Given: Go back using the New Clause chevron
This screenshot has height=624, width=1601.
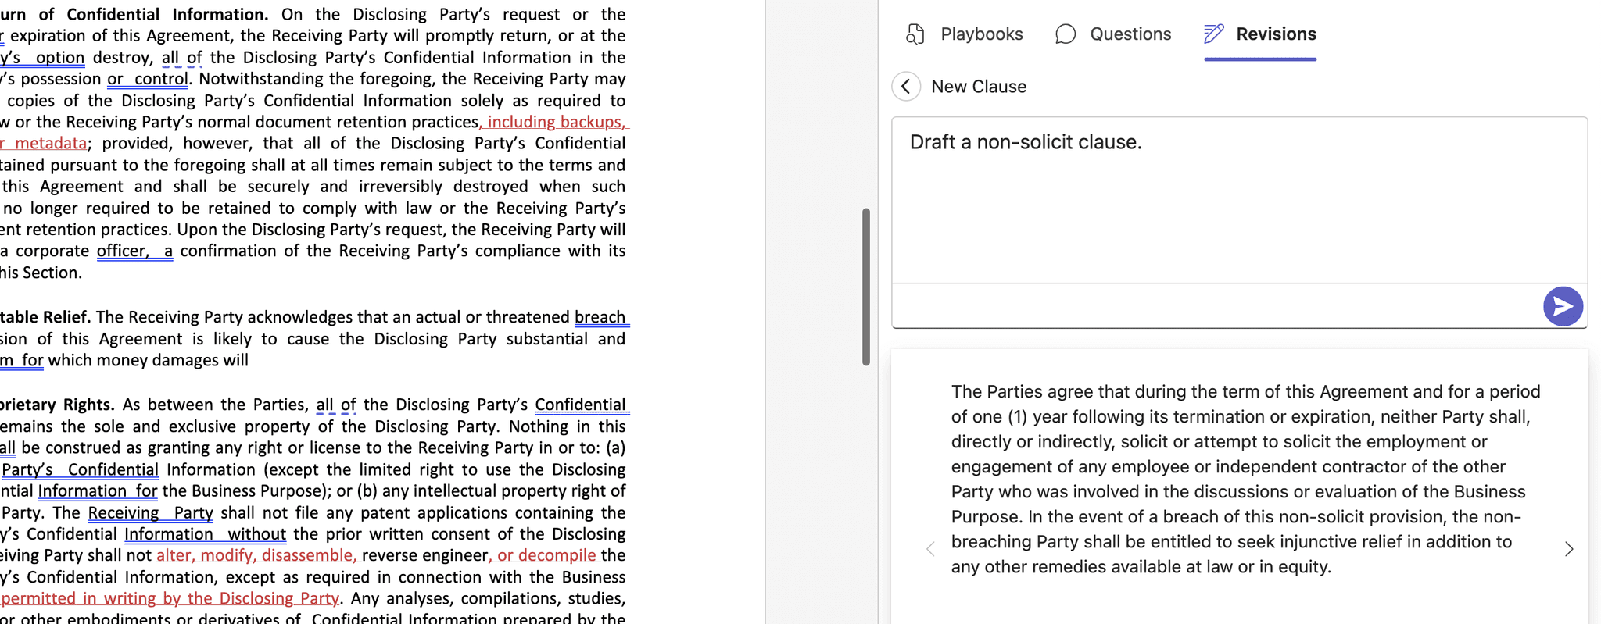Looking at the screenshot, I should point(906,87).
